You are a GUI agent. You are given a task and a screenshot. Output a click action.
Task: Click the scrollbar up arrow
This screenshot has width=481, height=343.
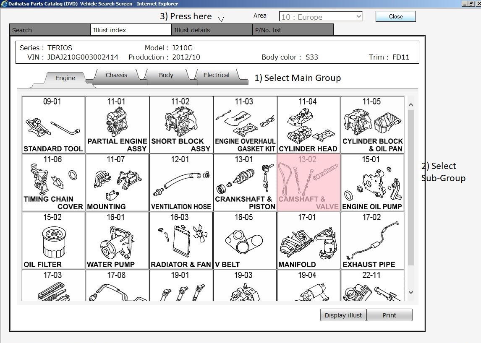pyautogui.click(x=411, y=105)
